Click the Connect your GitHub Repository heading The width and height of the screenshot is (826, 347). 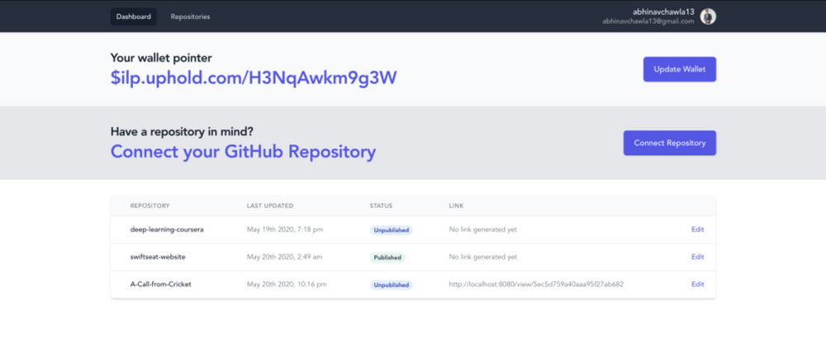point(243,151)
